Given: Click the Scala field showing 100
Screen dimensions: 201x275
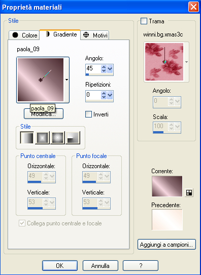Looking at the screenshot, I should (x=161, y=126).
